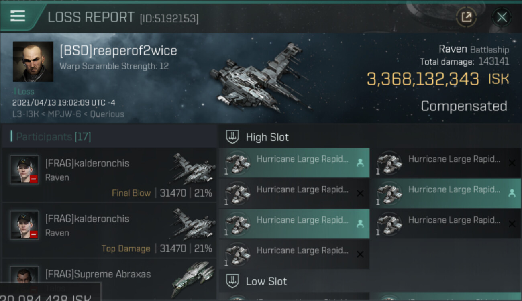The height and width of the screenshot is (301, 522).
Task: Open the hamburger menu icon
Action: coord(18,16)
